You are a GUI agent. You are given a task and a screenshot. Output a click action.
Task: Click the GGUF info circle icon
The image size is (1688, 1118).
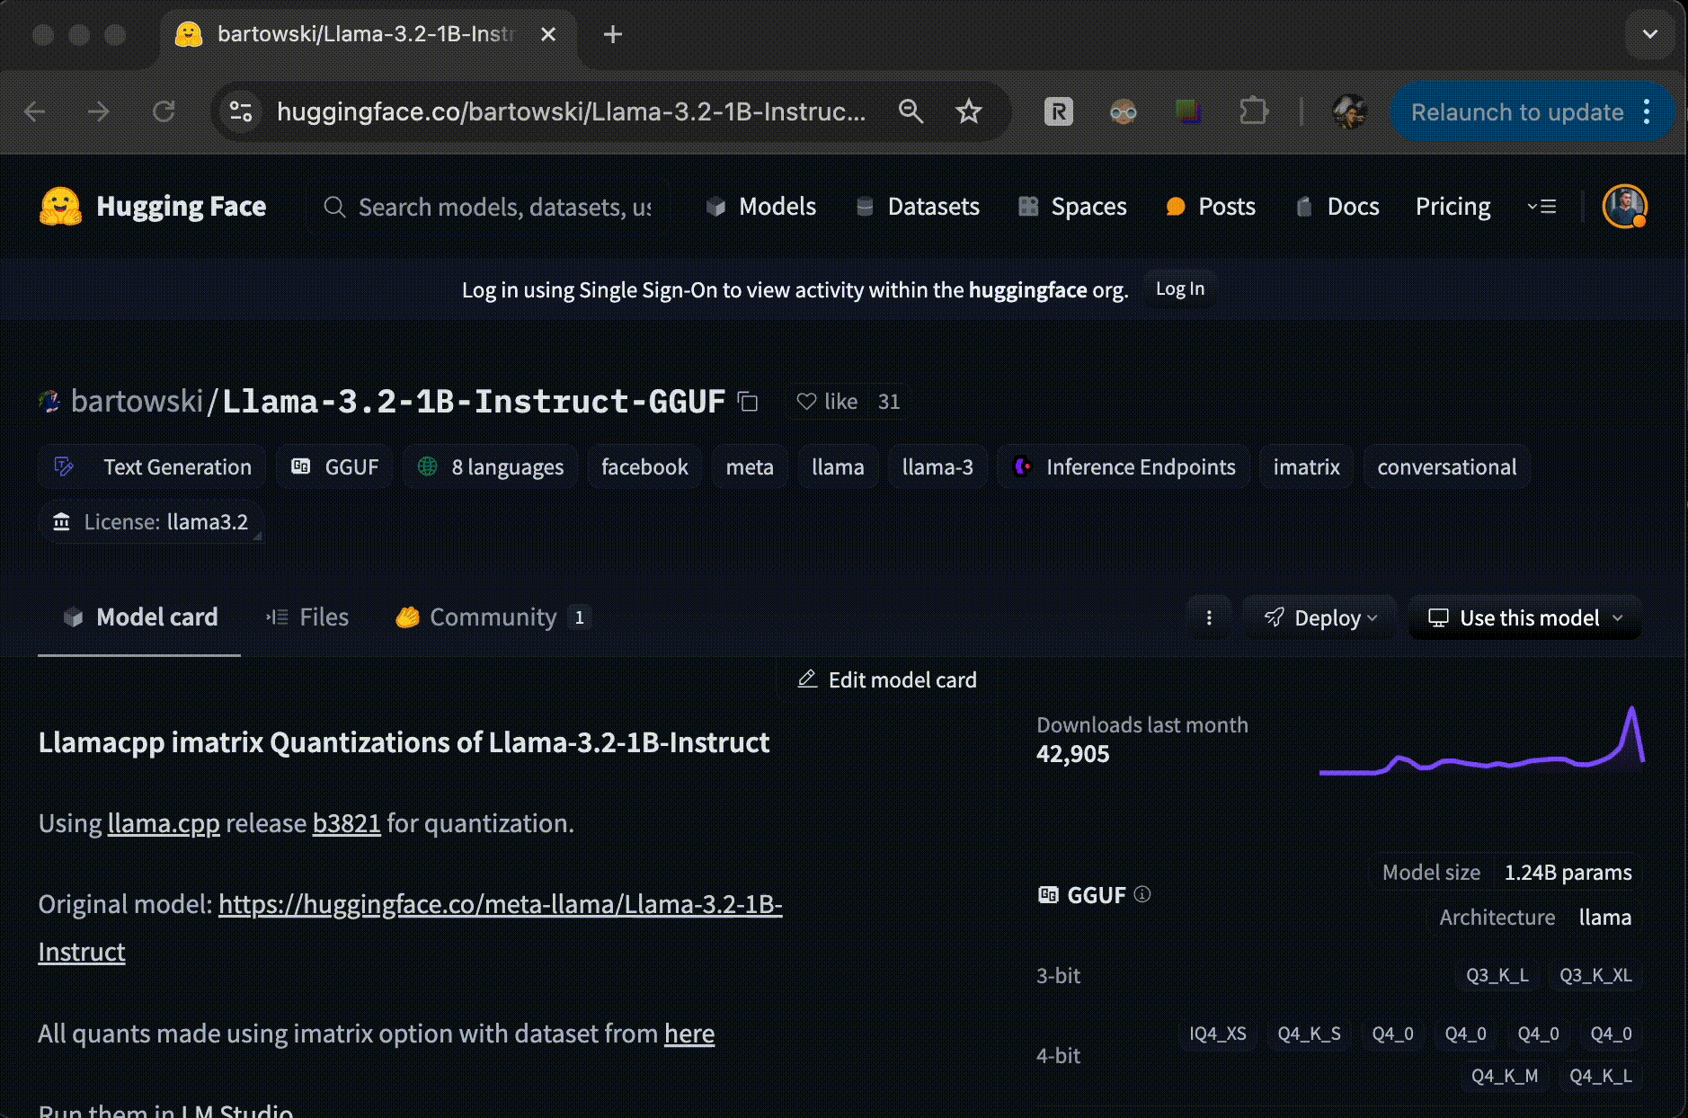coord(1142,894)
